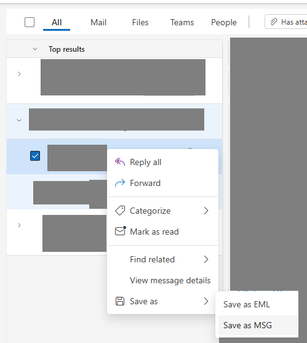Click the Forward arrow icon

120,183
